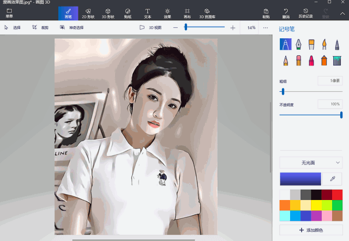Activate the eyedropper color picker
Screen dimensions: 349x241
(332, 179)
